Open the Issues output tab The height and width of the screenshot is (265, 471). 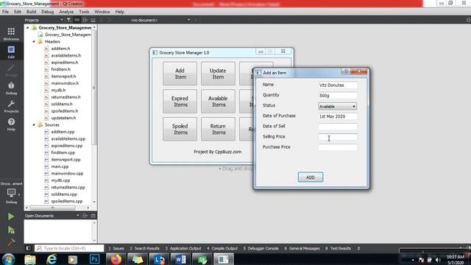(116, 248)
